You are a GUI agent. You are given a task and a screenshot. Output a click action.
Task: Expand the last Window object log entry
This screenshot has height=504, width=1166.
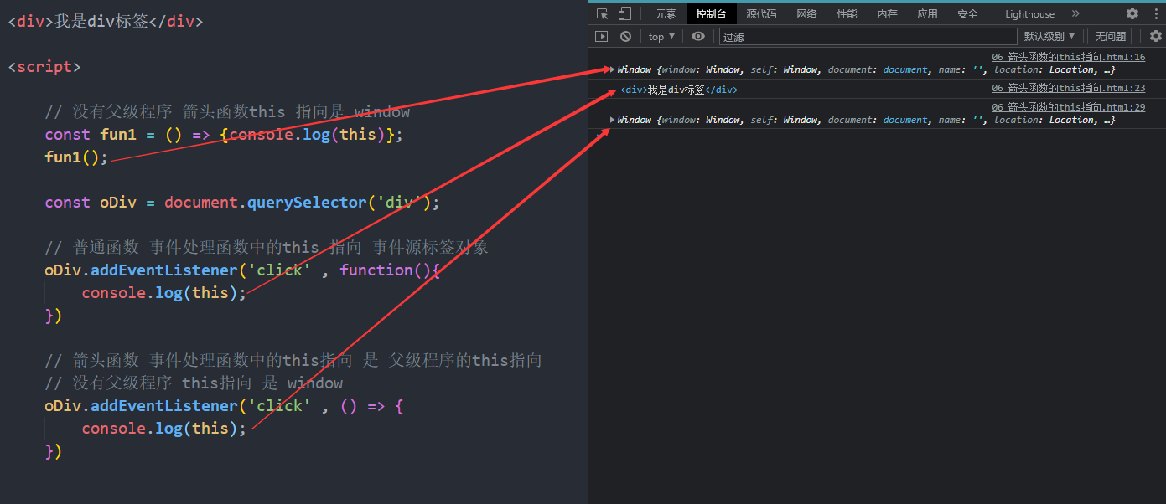point(612,119)
